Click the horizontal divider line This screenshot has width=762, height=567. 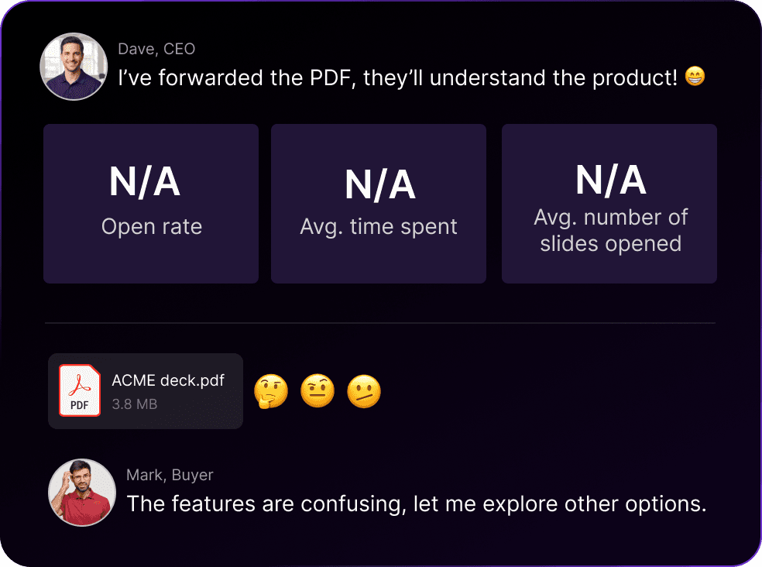tap(380, 323)
